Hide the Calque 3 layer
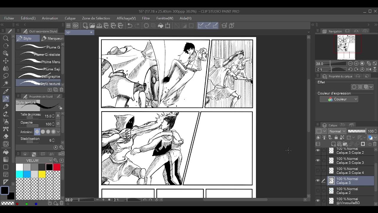Viewport: 378px width, 213px height. pos(318,181)
